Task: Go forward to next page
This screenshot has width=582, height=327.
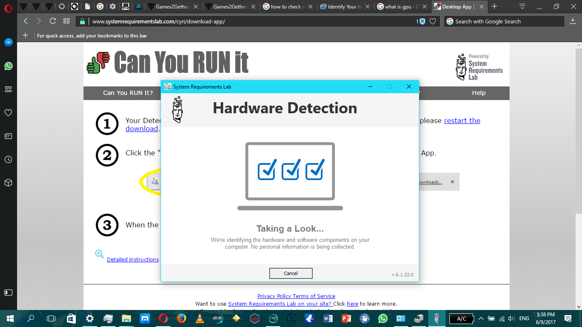Action: (39, 21)
